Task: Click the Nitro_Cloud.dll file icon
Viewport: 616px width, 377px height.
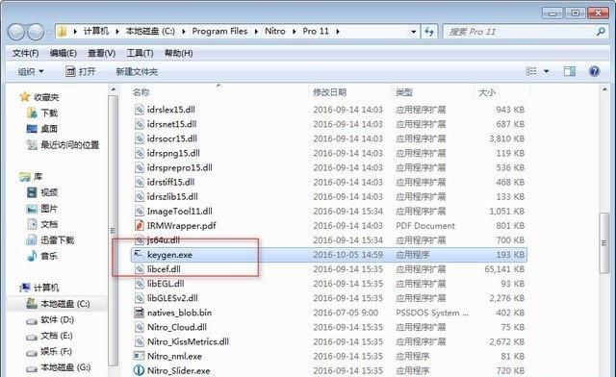Action: (x=139, y=327)
